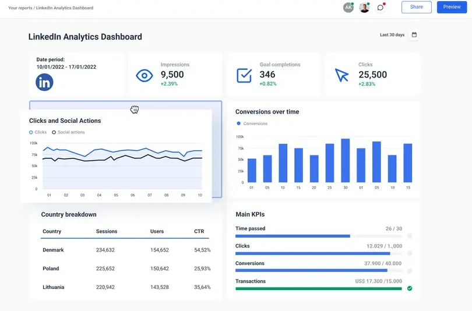Image resolution: width=472 pixels, height=311 pixels.
Task: Open the calendar date picker icon
Action: [414, 34]
